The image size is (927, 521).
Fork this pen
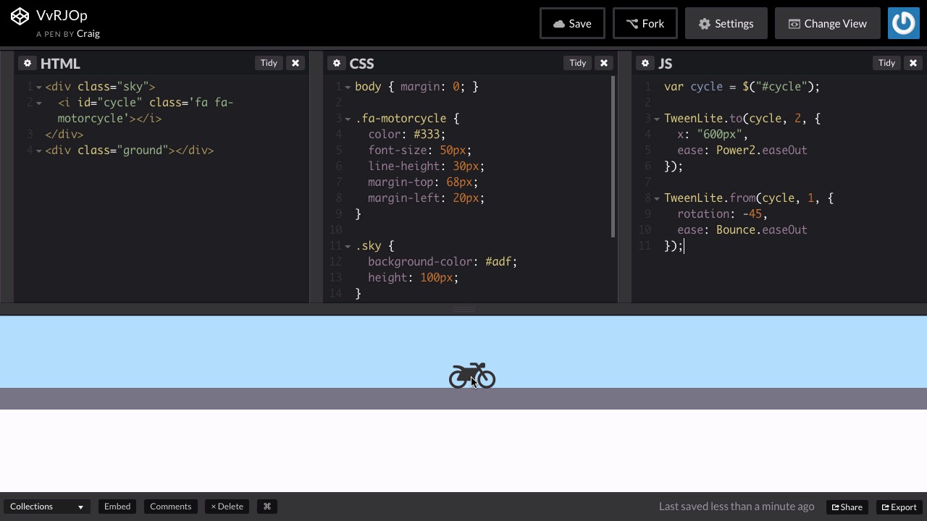point(645,23)
